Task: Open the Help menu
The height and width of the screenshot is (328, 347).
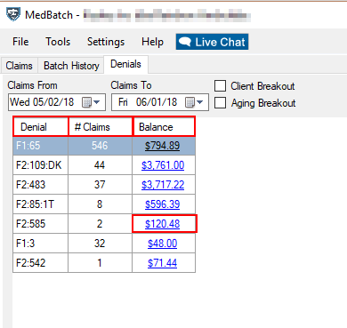Action: pyautogui.click(x=152, y=42)
